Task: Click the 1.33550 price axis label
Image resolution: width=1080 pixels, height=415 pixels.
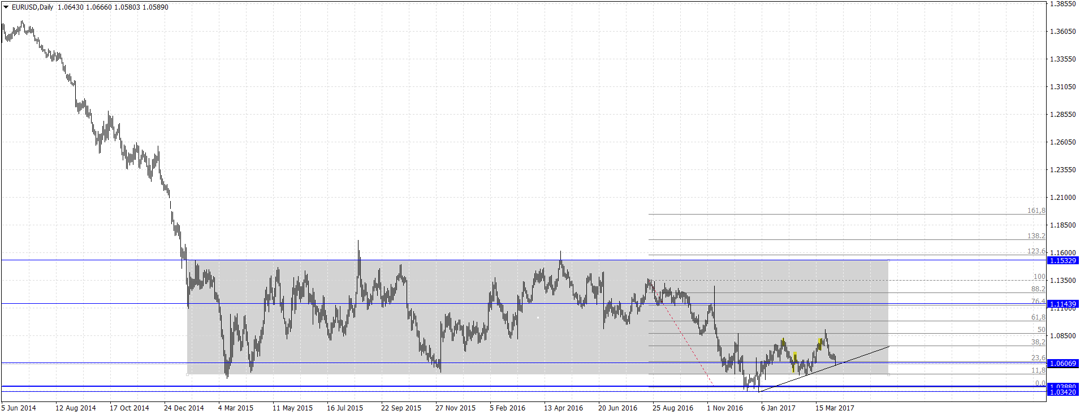Action: point(1062,59)
